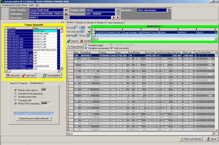219x145 pixels.
Task: Open Varie menu
Action: pos(31,5)
